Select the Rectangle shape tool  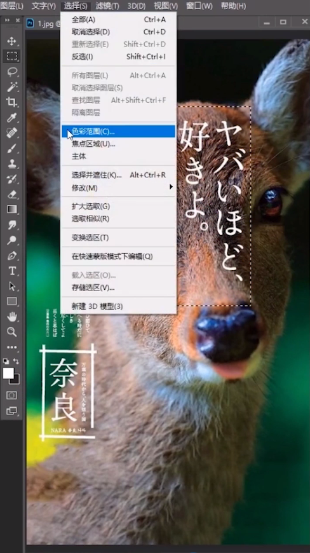pyautogui.click(x=11, y=301)
